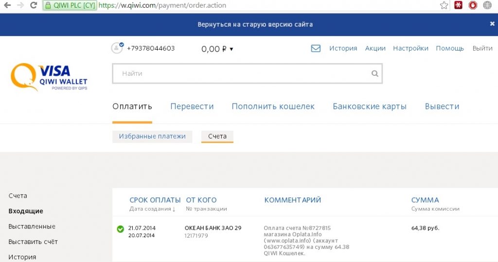The height and width of the screenshot is (262, 498).
Task: Switch to Пополнить кошелек tab
Action: 273,106
